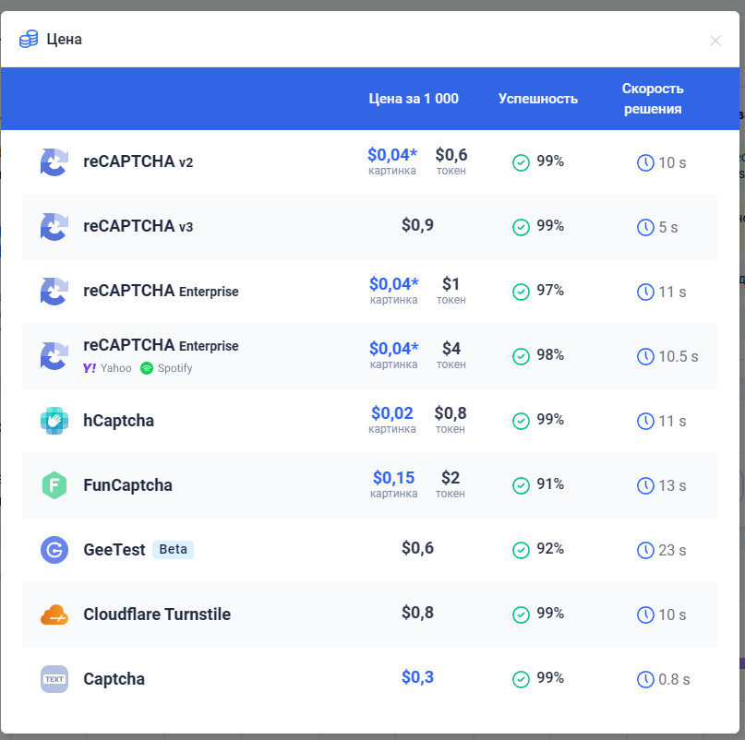This screenshot has width=745, height=740.
Task: Click clock icon beside 10.5 s
Action: pos(645,357)
